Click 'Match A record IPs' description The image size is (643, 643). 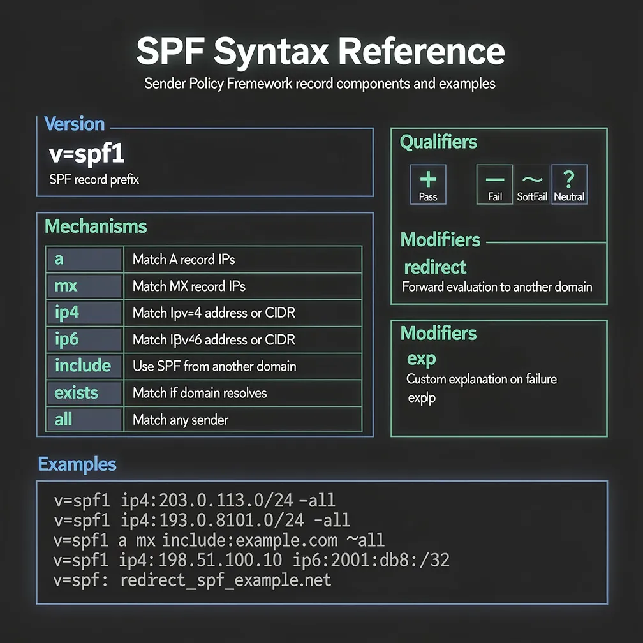click(x=184, y=259)
